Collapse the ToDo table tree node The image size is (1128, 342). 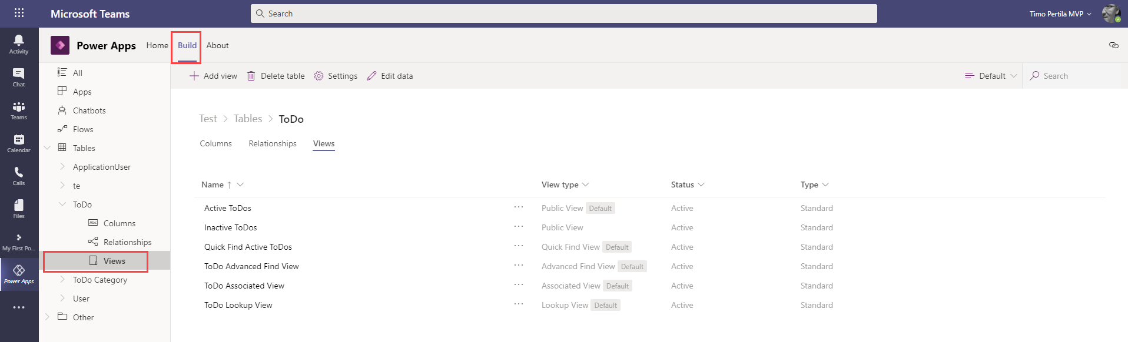(62, 204)
